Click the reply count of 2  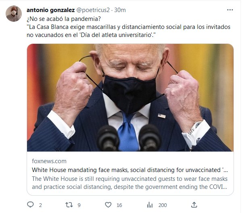[40, 205]
